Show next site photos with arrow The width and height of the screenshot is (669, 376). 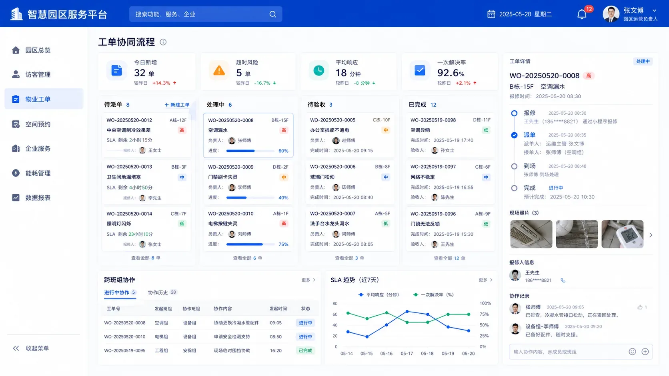[651, 235]
